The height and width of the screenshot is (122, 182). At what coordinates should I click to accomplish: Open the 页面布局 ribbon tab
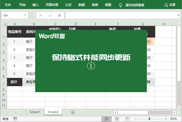click(x=52, y=5)
